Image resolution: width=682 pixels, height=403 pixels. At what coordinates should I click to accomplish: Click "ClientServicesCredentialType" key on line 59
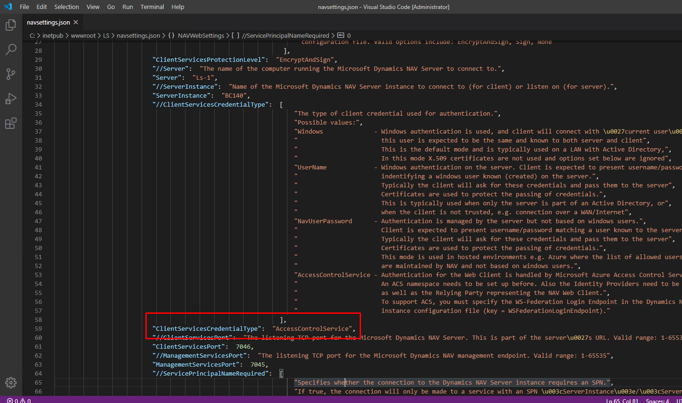click(x=207, y=329)
